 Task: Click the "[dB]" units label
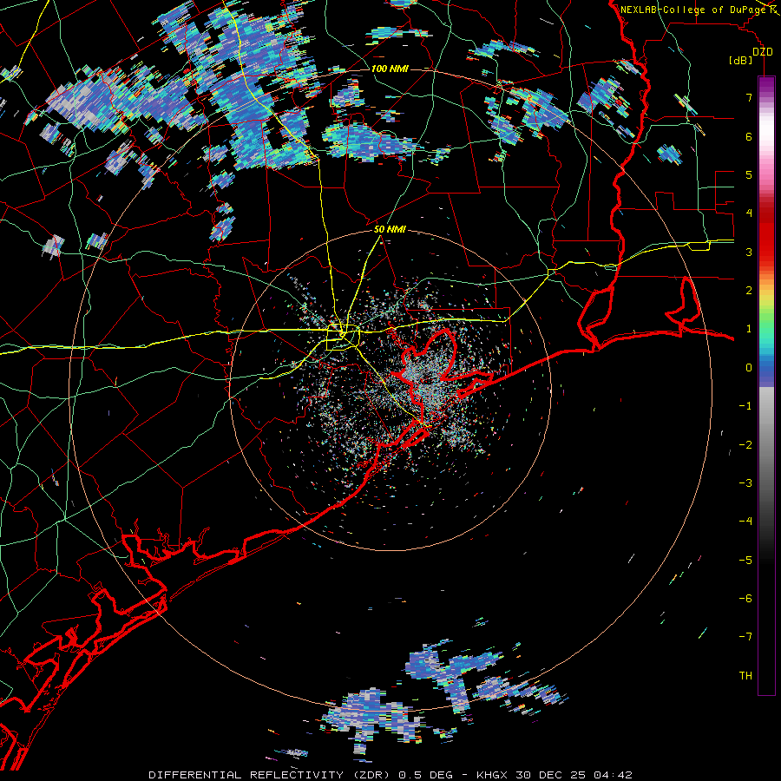740,60
